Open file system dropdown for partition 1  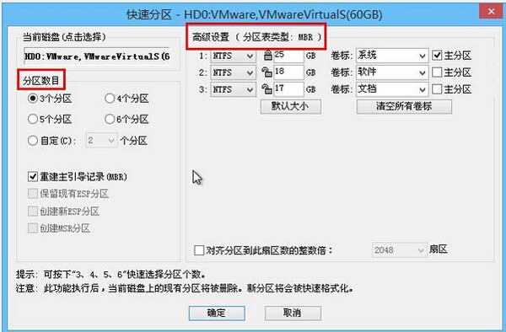point(233,56)
